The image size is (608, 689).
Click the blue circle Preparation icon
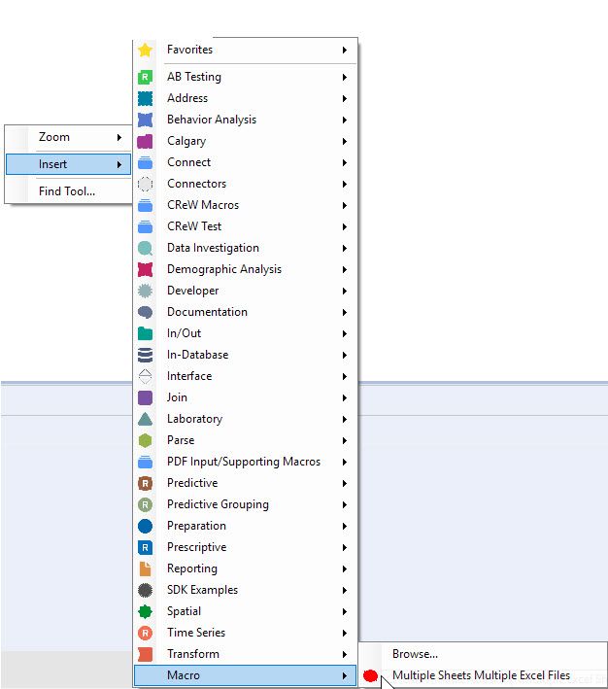[x=145, y=526]
